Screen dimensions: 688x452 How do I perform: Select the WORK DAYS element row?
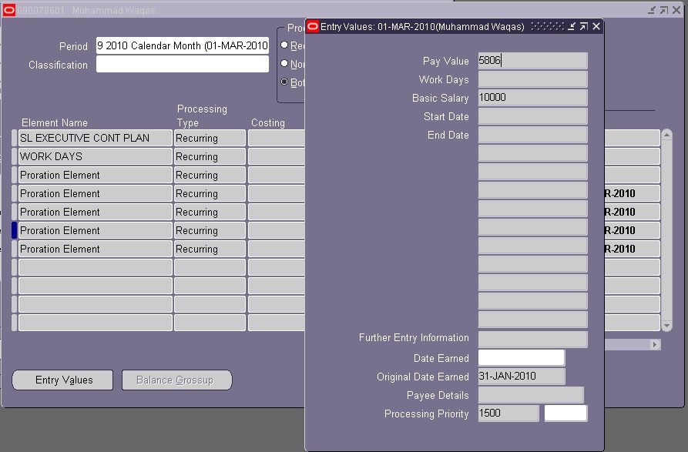(x=94, y=156)
